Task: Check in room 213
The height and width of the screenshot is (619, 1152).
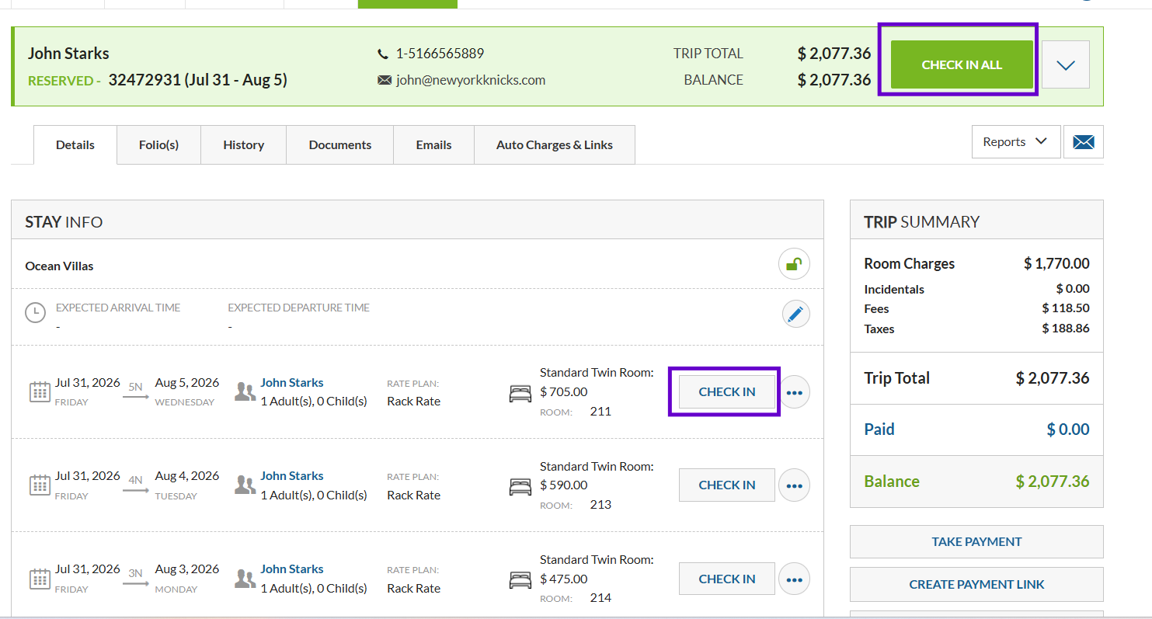Action: 727,485
